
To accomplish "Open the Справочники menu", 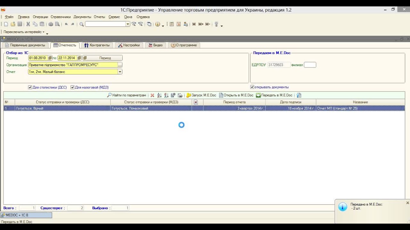I will 61,17.
